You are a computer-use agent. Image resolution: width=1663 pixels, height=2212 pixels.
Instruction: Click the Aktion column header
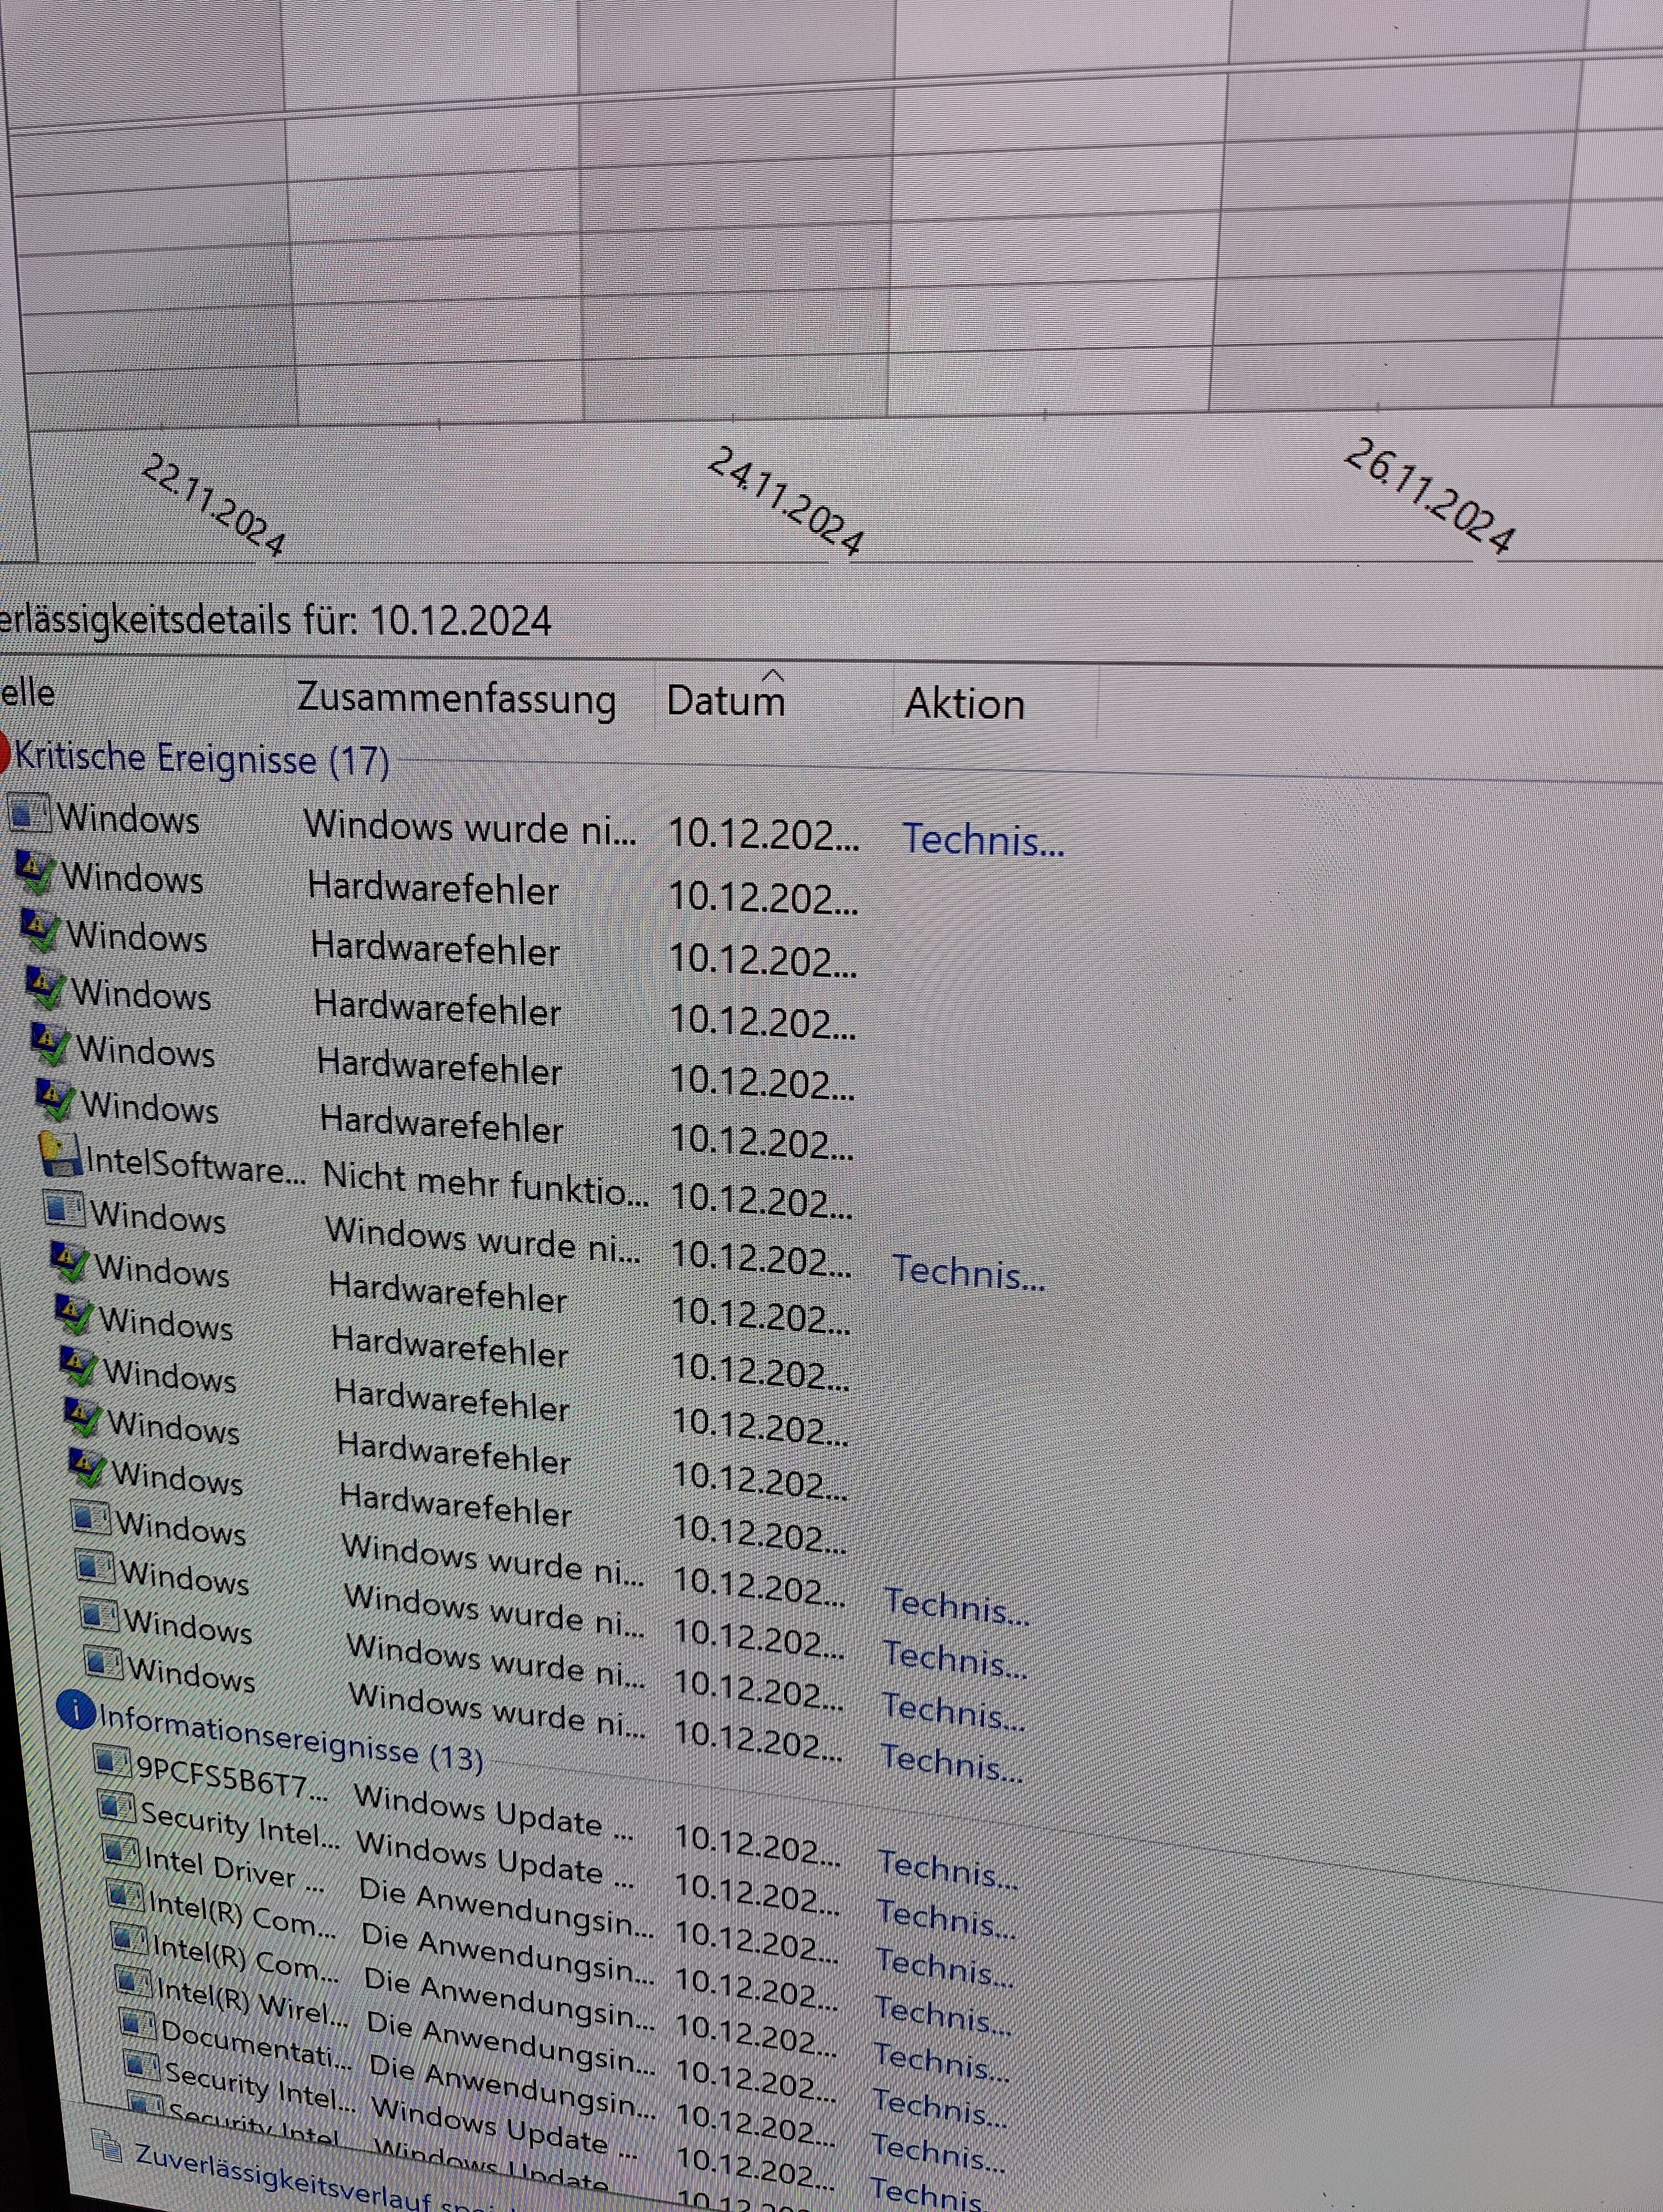(x=964, y=704)
